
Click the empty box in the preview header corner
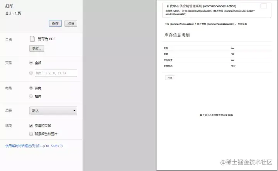coord(264,6)
